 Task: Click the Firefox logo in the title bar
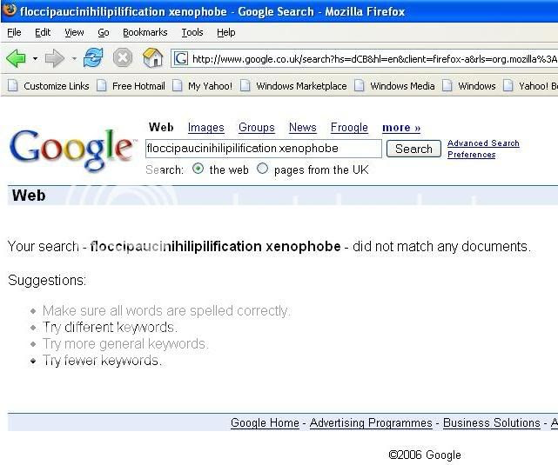(x=10, y=10)
